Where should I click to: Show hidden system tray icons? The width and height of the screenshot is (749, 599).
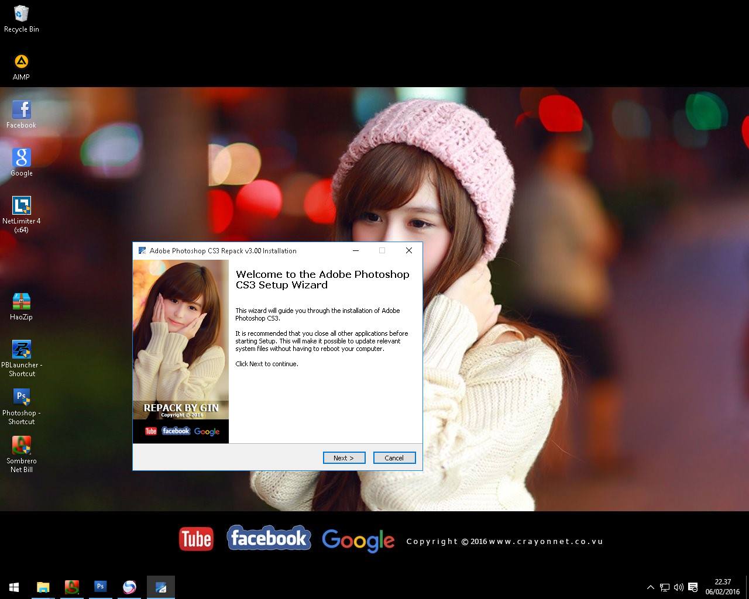pos(650,587)
